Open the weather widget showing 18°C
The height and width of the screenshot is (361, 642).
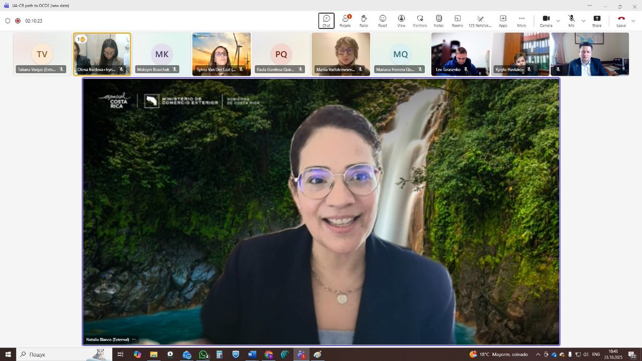(x=499, y=354)
